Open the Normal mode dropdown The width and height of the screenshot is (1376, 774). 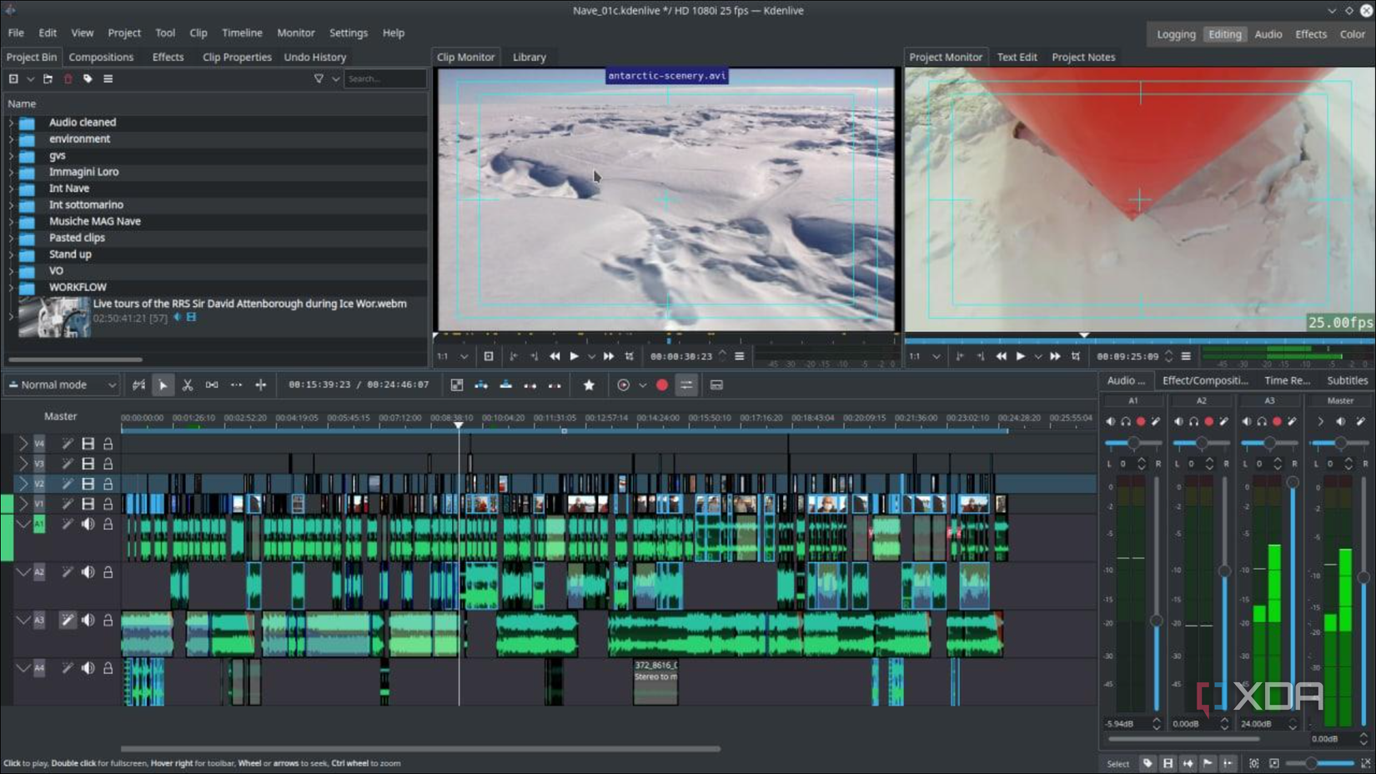click(63, 384)
